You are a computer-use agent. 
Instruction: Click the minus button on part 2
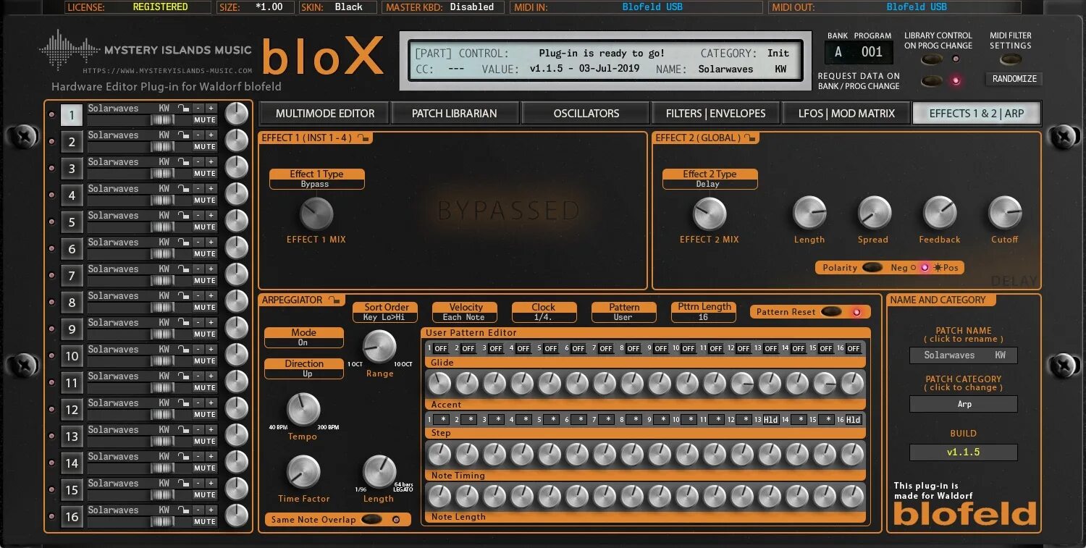pos(198,135)
